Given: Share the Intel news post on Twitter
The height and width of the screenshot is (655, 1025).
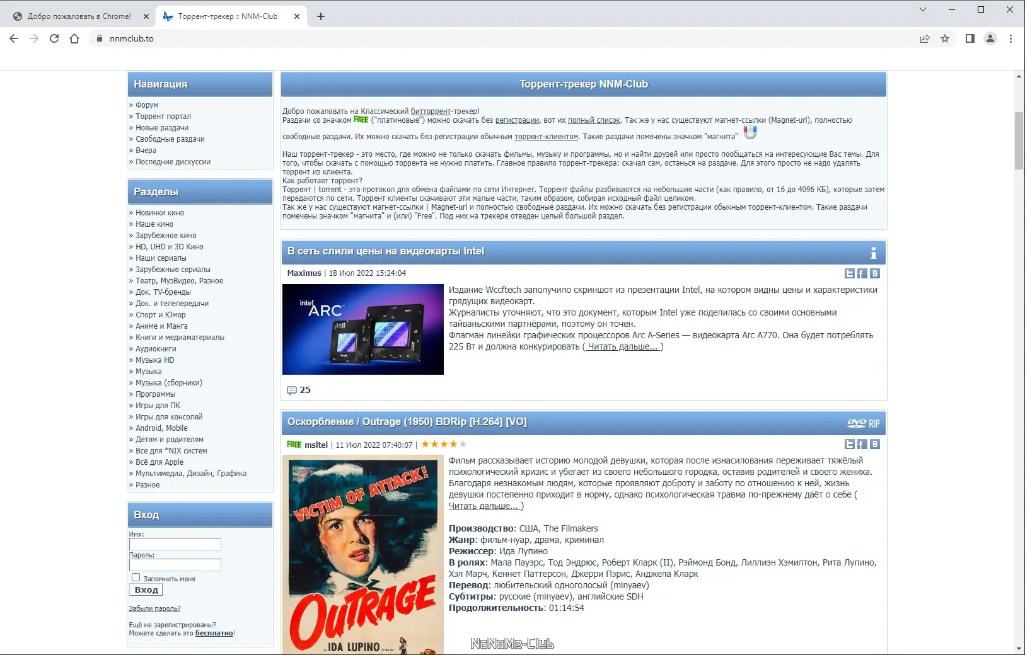Looking at the screenshot, I should pyautogui.click(x=850, y=273).
